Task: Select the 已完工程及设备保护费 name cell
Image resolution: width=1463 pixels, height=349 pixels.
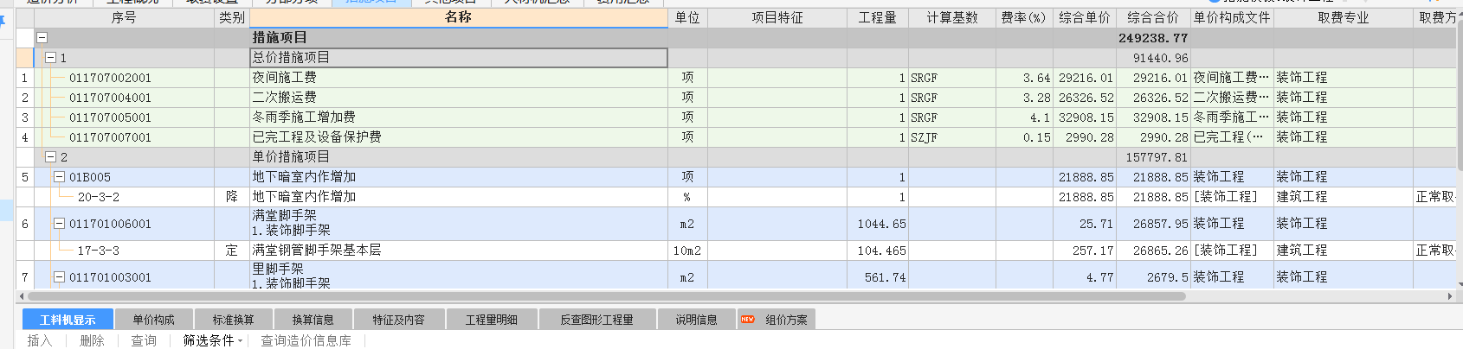Action: 459,137
